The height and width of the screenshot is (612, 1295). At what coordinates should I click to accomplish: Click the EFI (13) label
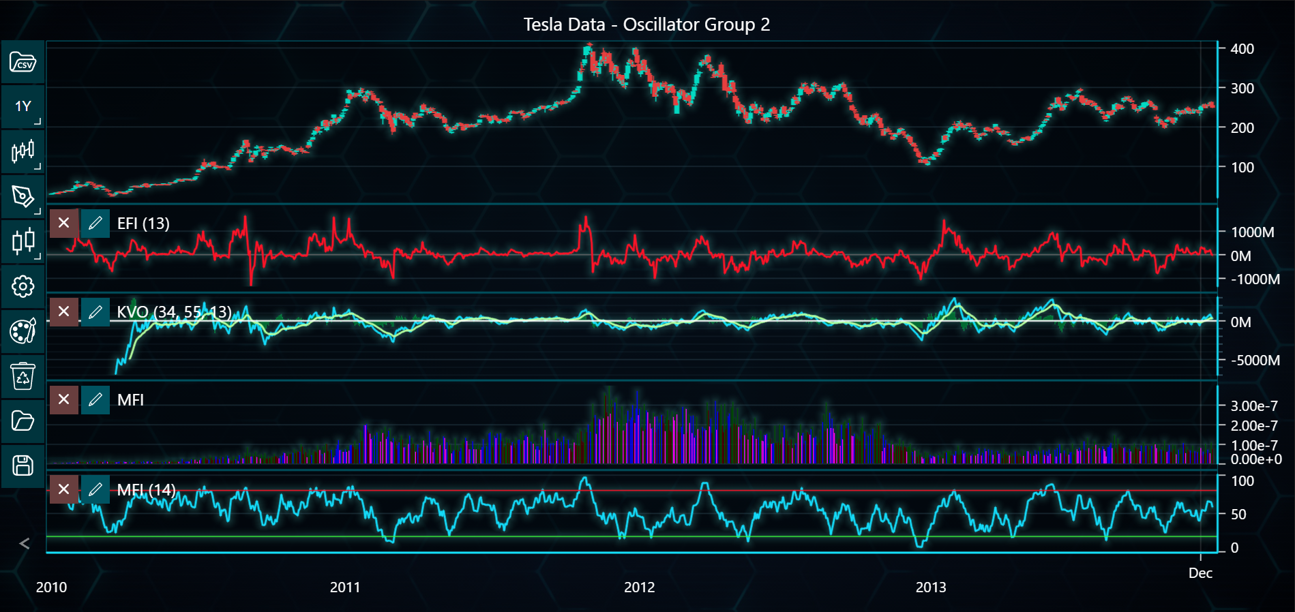[143, 224]
